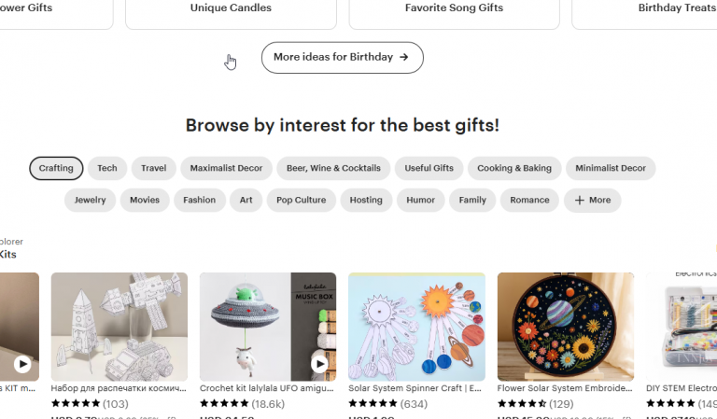Filter gifts by Jewelry
The height and width of the screenshot is (419, 717).
[x=91, y=200]
